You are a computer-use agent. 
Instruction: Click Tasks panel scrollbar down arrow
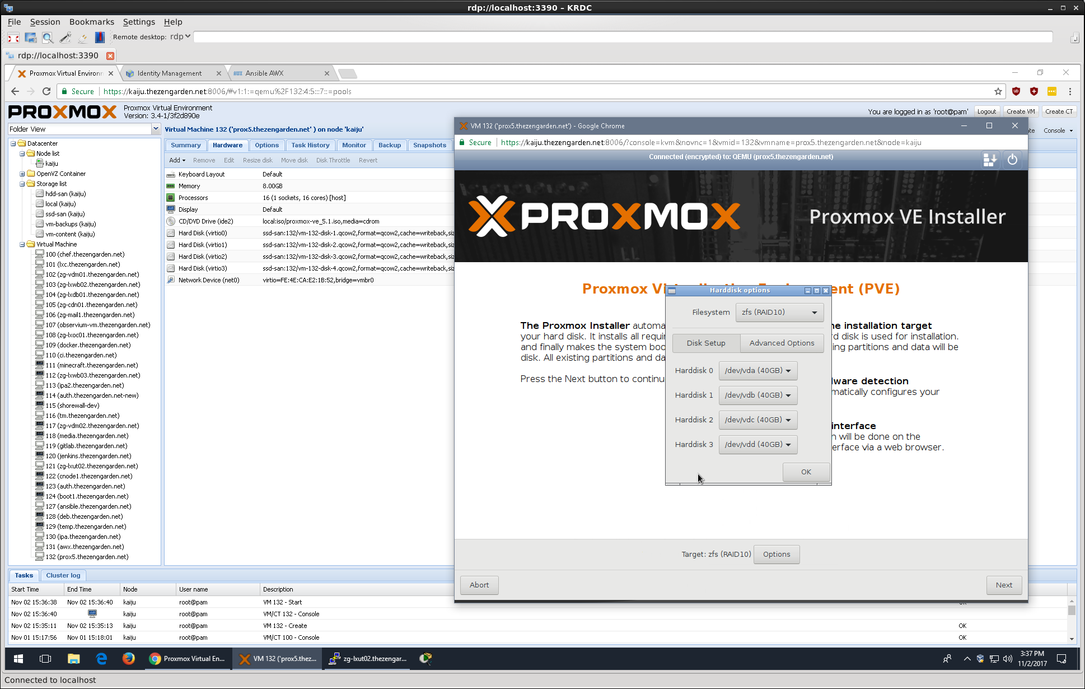pos(1072,639)
